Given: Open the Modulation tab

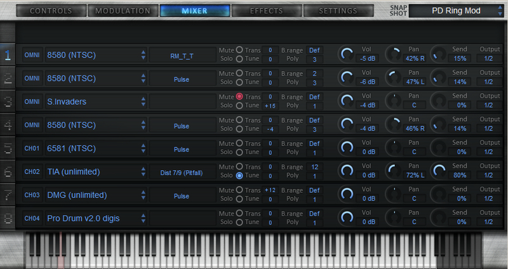Looking at the screenshot, I should click(x=123, y=11).
